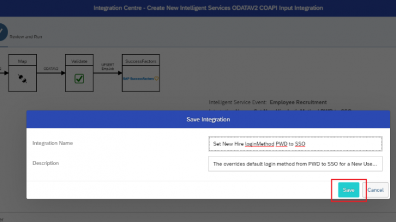
Task: Click the Save Integration dialog title bar
Action: point(208,119)
